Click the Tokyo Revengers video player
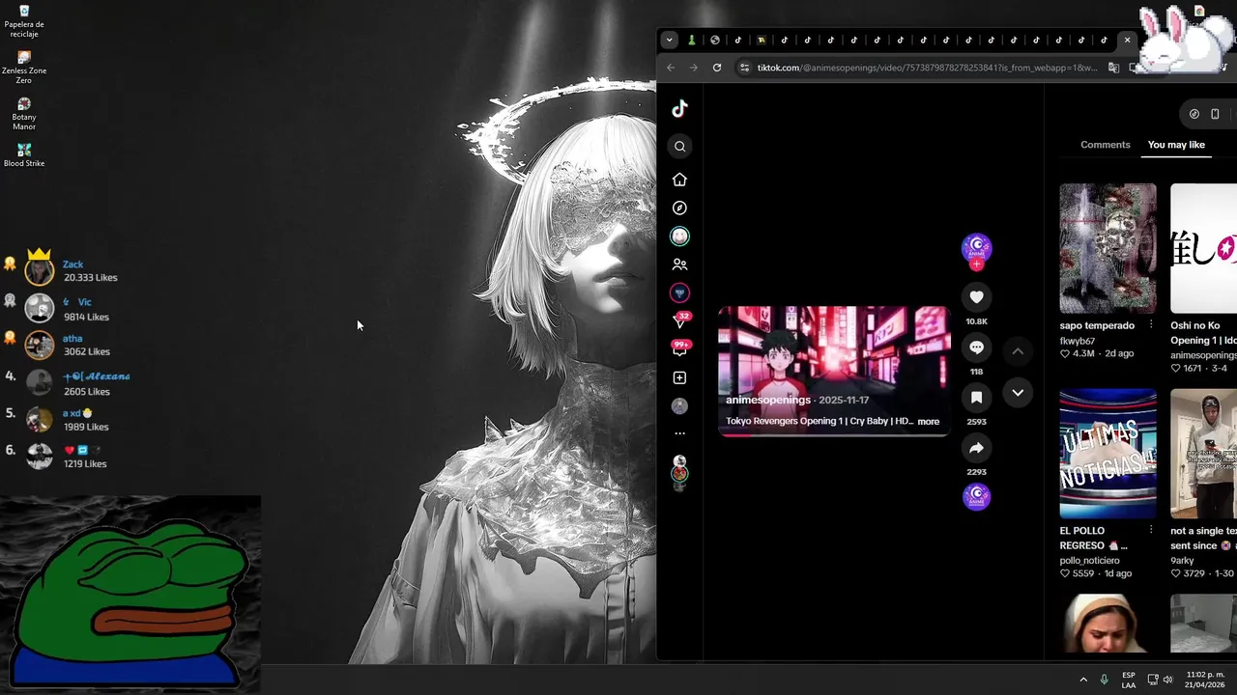 pos(834,371)
